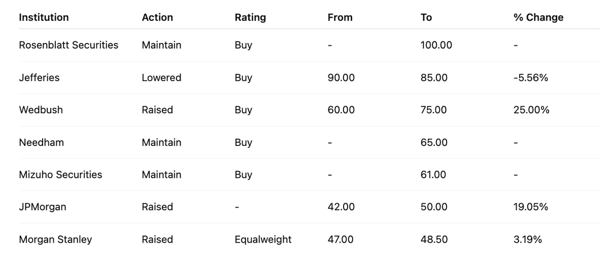The height and width of the screenshot is (271, 609).
Task: Select the Lowered action cell
Action: 161,78
